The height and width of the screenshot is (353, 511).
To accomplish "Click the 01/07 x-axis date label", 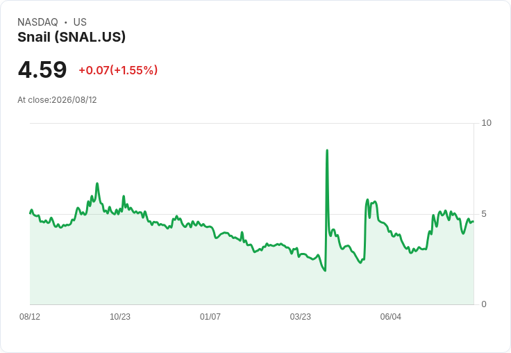I will click(x=210, y=316).
